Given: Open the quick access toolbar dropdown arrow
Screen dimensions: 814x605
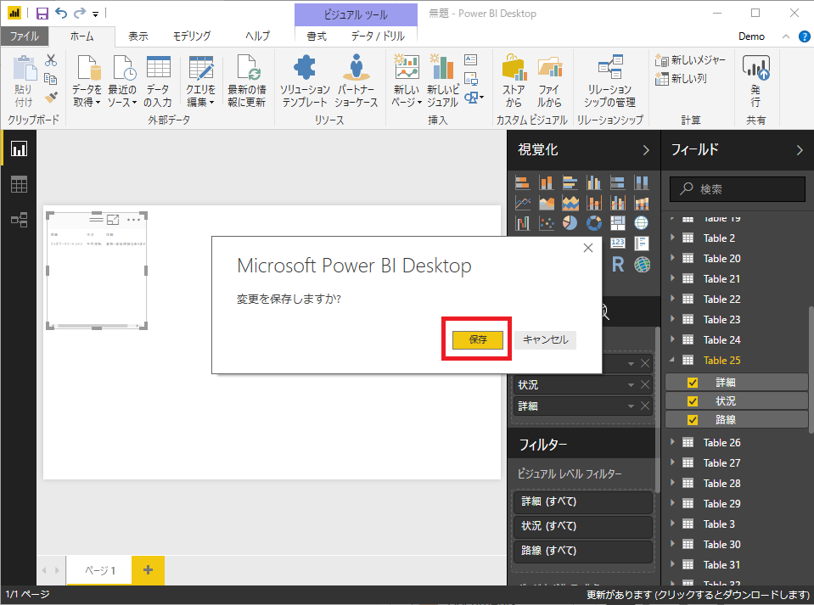Looking at the screenshot, I should (96, 14).
